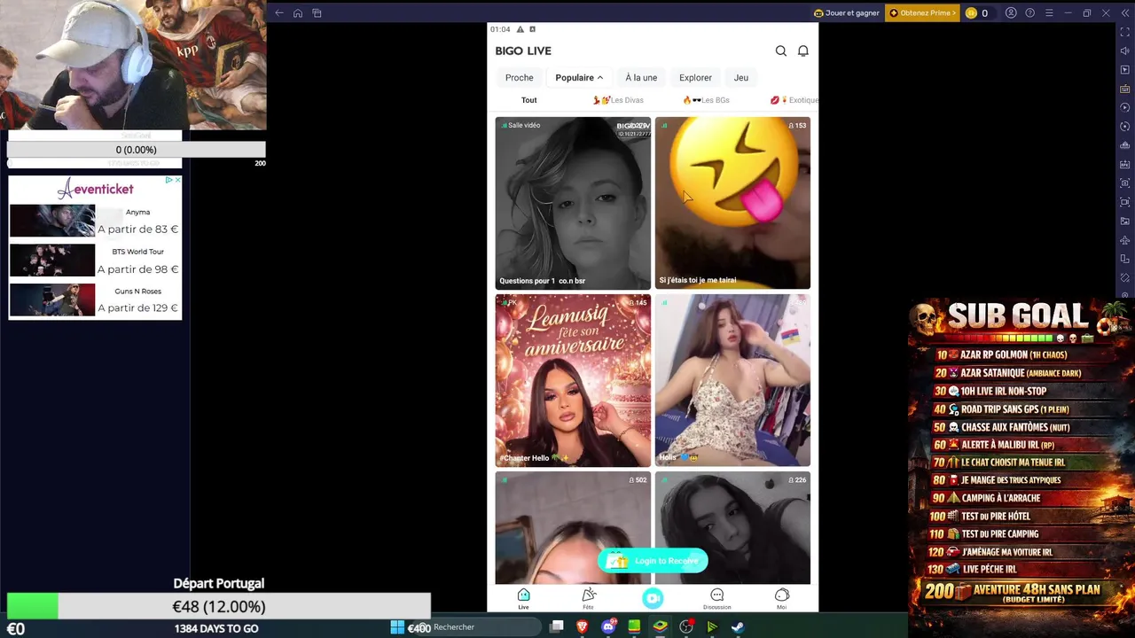Click Obtenez Prime button
This screenshot has width=1135, height=638.
coord(923,12)
